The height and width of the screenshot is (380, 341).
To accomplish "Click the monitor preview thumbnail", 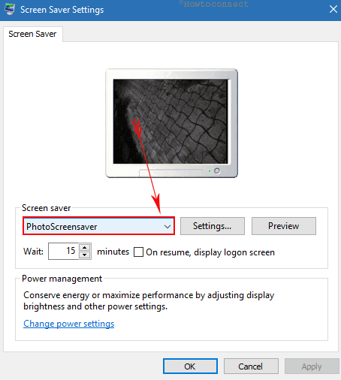I will coord(171,123).
